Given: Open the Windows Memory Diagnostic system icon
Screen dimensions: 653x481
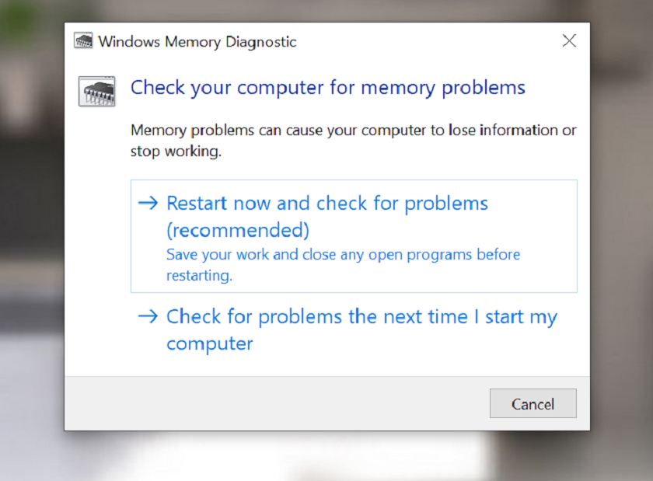Looking at the screenshot, I should pyautogui.click(x=81, y=40).
